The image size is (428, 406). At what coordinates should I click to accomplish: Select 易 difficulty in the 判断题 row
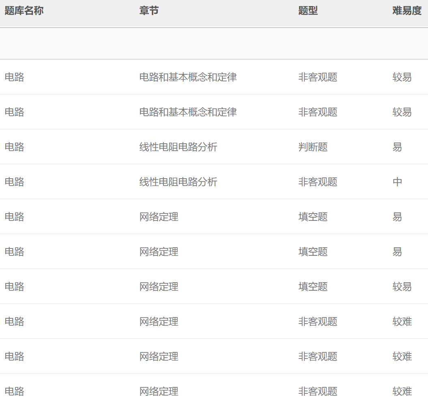(x=397, y=147)
